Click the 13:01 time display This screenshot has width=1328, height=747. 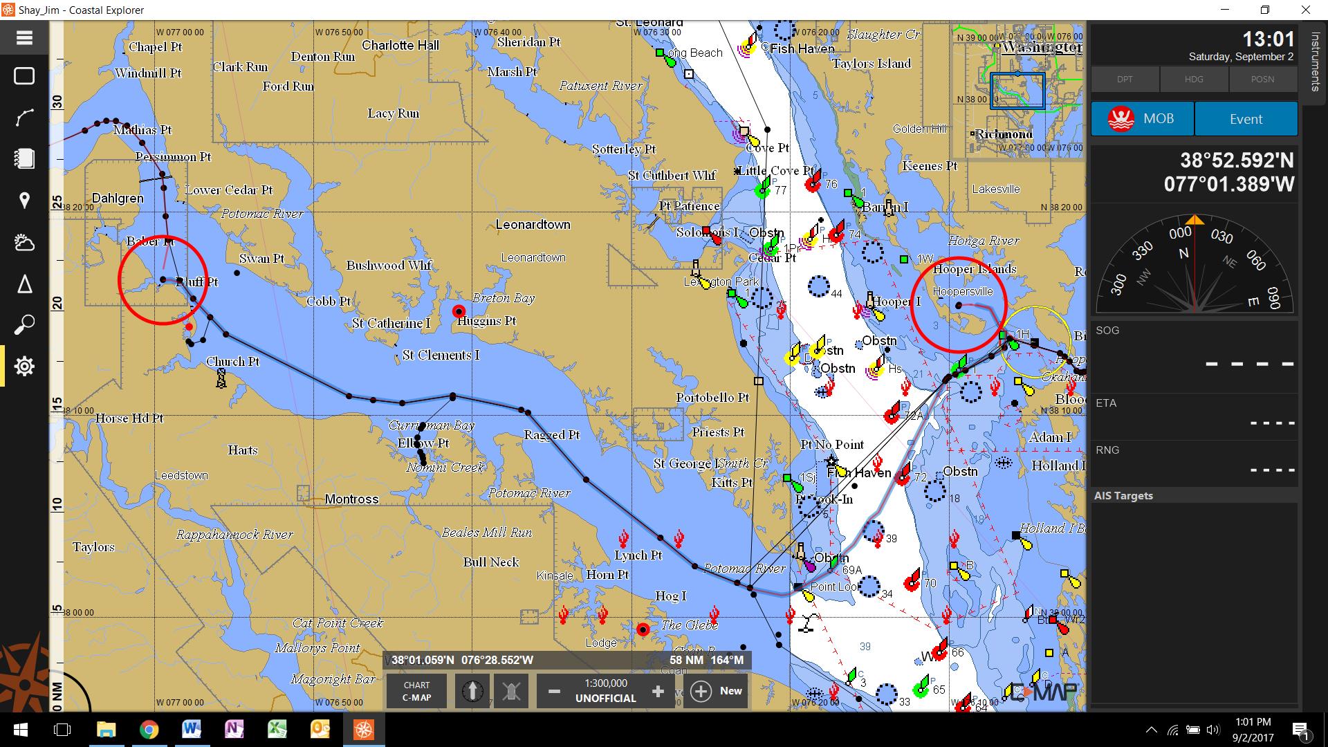point(1268,39)
